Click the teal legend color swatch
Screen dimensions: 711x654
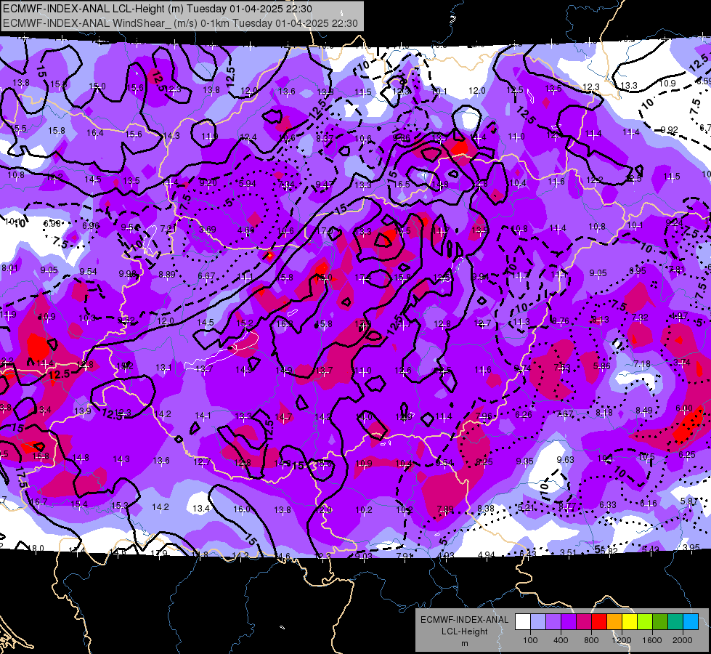pos(675,622)
